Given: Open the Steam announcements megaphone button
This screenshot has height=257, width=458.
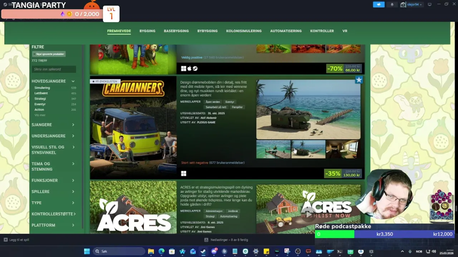Looking at the screenshot, I should click(379, 4).
